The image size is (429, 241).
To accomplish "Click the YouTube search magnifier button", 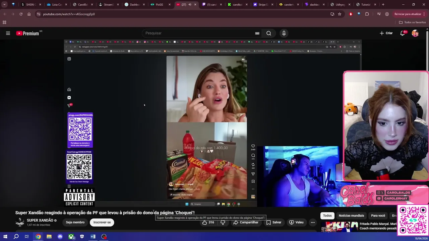I will coord(269,33).
